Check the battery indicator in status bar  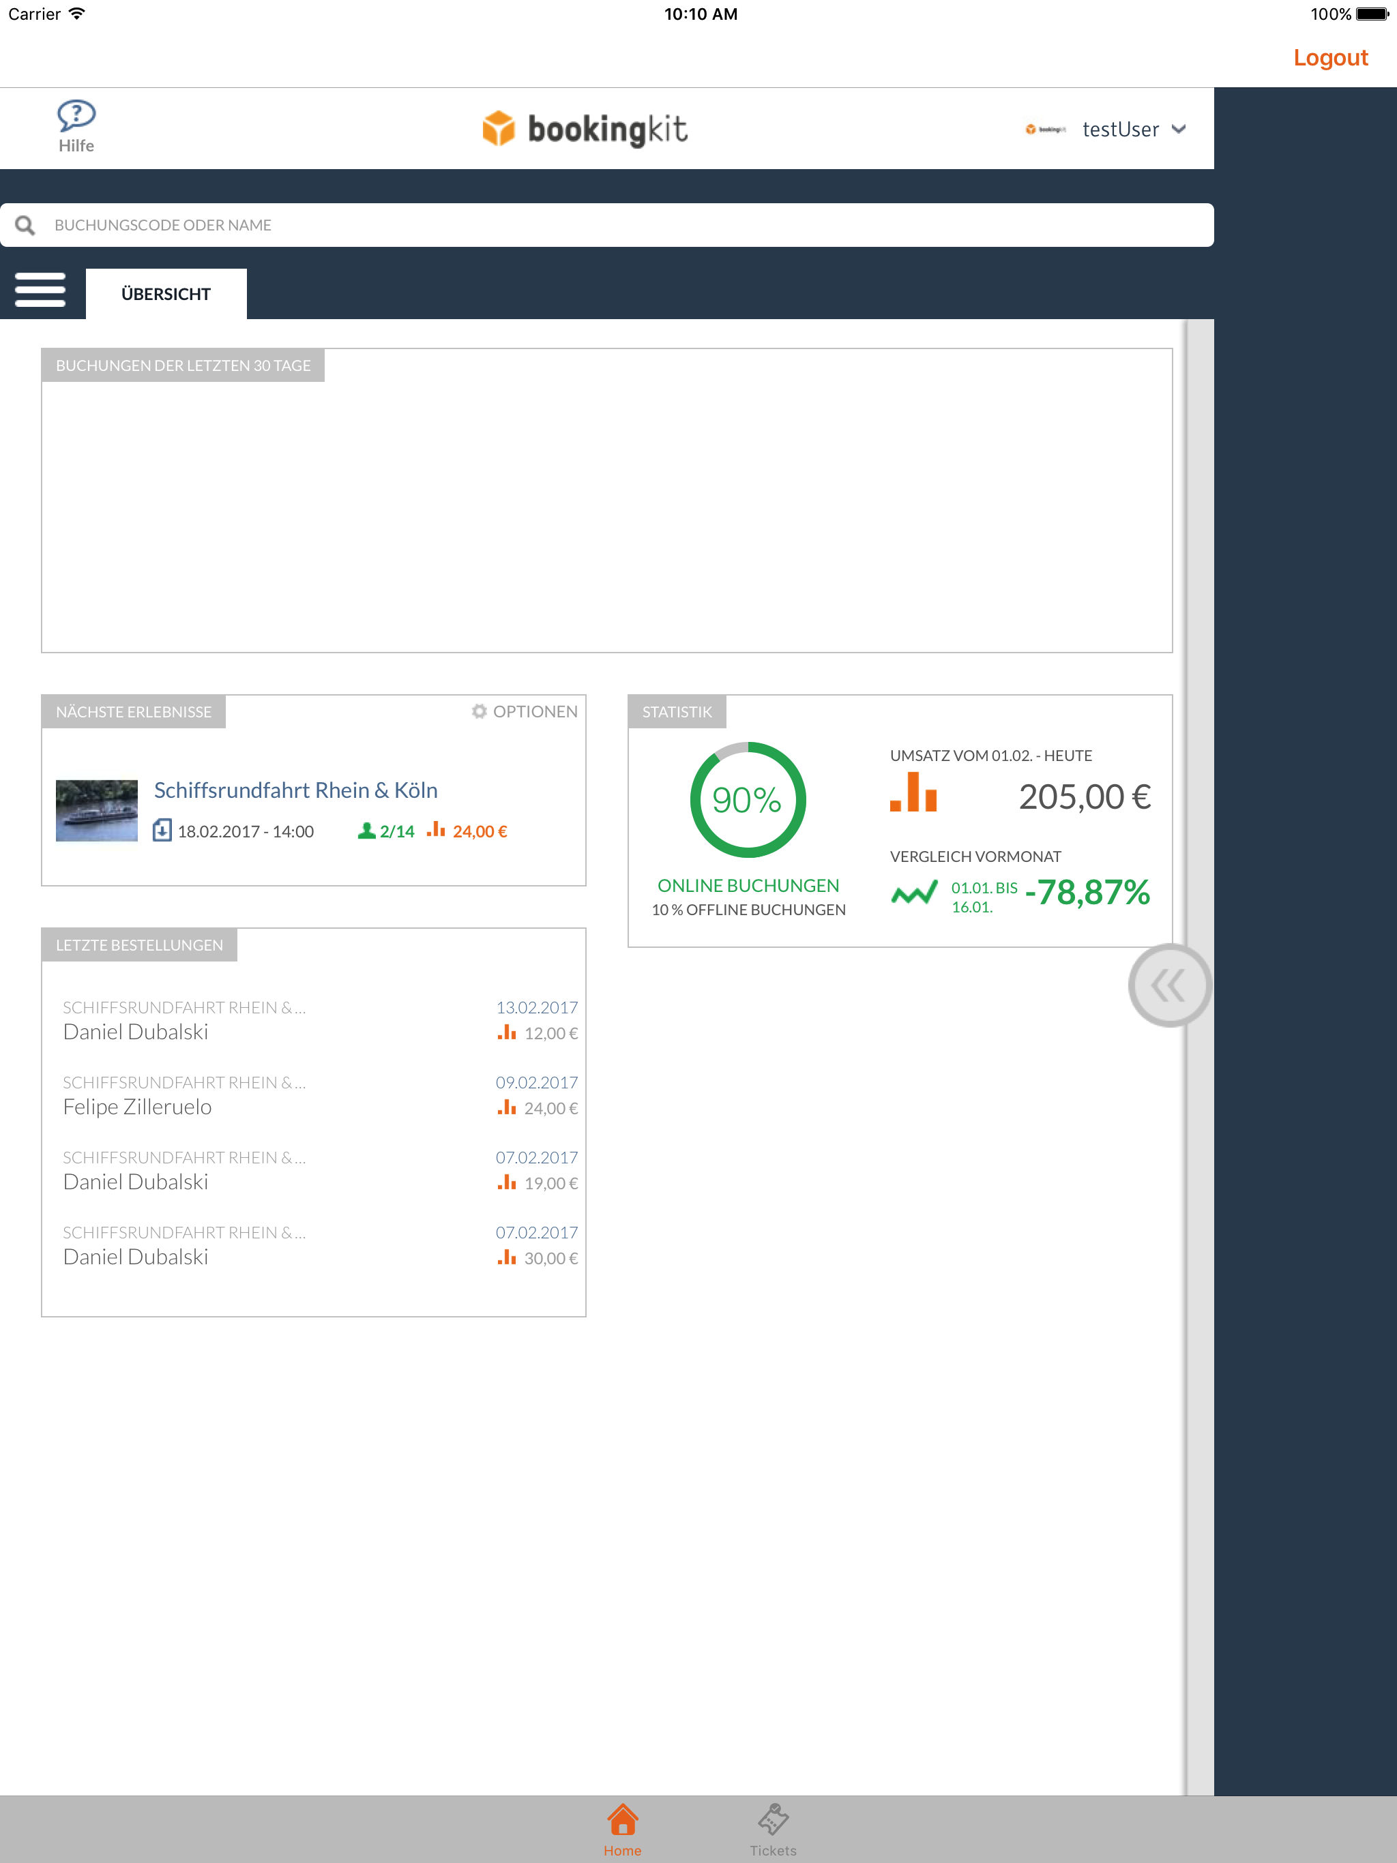1372,14
